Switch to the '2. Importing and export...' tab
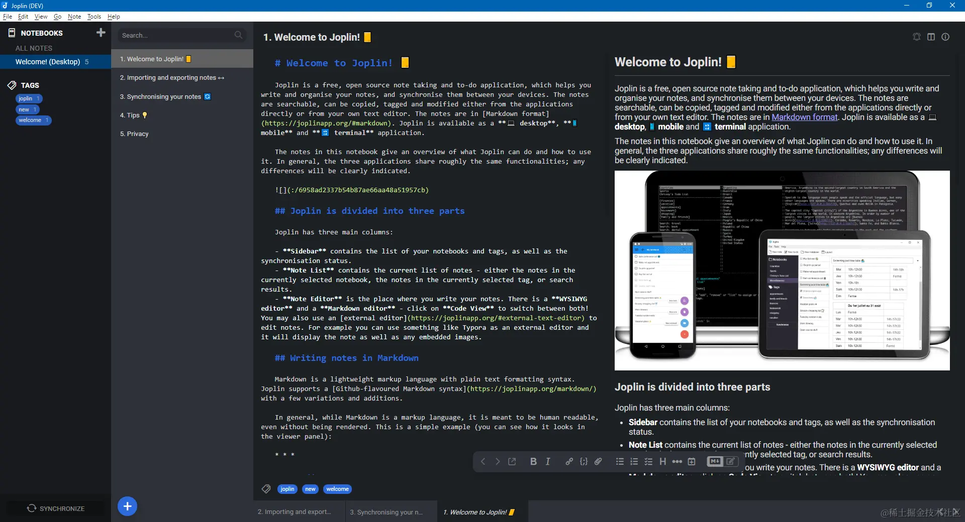Screen dimensions: 965x522 point(299,511)
